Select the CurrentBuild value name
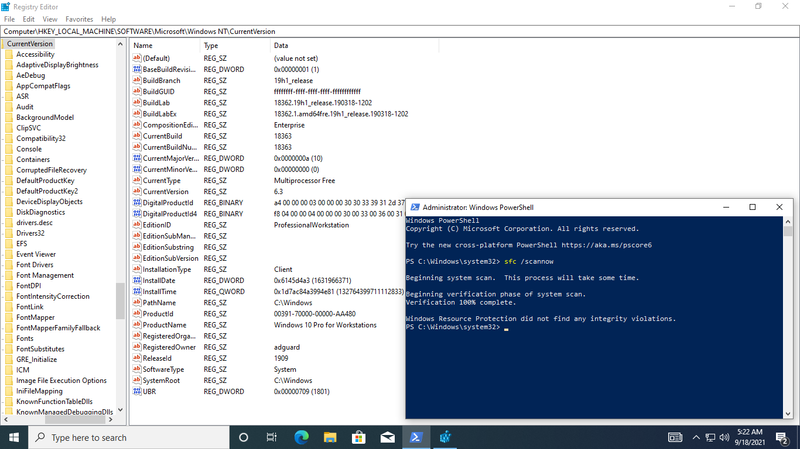The height and width of the screenshot is (449, 800). click(162, 136)
